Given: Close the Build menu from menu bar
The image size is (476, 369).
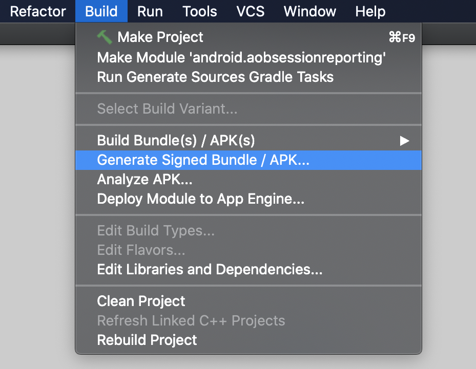Looking at the screenshot, I should coord(101,12).
